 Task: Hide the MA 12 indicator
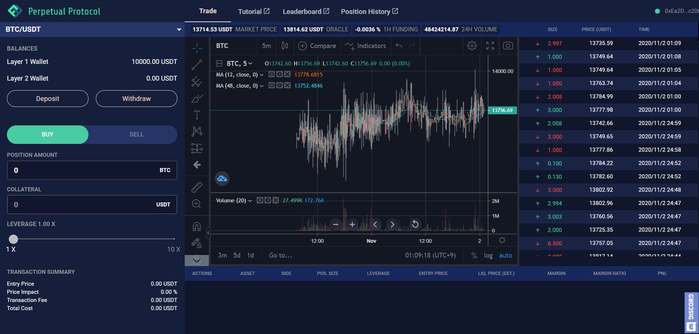271,74
